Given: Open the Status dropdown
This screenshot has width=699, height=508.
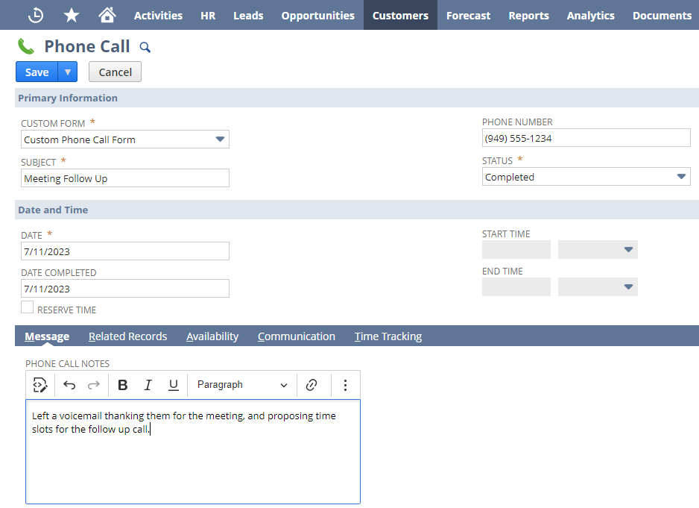Looking at the screenshot, I should [680, 177].
